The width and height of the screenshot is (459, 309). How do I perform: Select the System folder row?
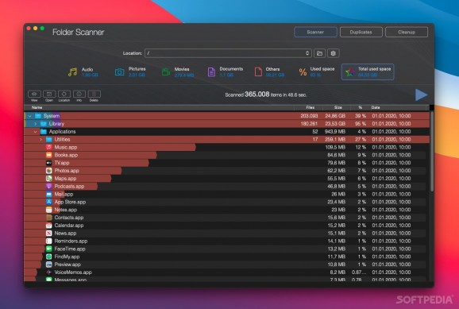[x=227, y=116]
